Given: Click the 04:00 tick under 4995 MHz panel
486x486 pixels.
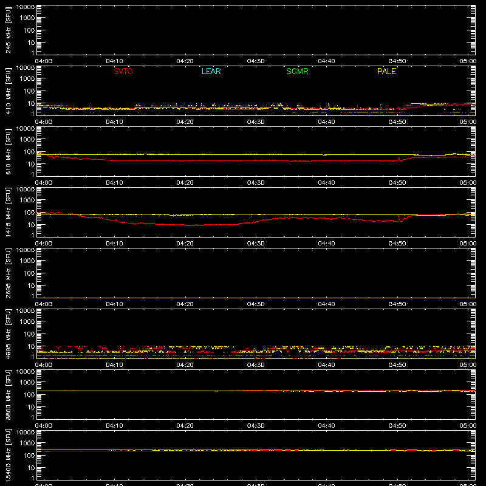Looking at the screenshot, I should tap(44, 365).
